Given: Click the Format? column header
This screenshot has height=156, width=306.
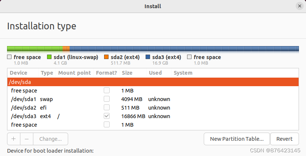Looking at the screenshot, I should (106, 73).
